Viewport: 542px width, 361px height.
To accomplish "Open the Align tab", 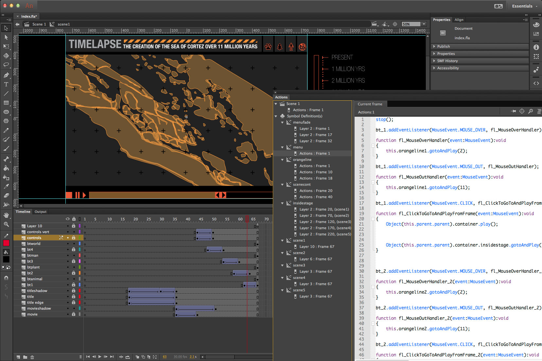I will click(x=459, y=20).
